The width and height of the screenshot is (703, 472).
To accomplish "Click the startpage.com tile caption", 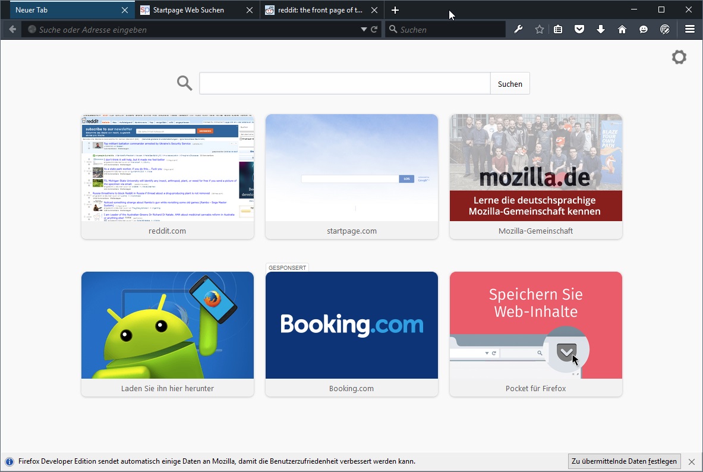I will (x=352, y=231).
